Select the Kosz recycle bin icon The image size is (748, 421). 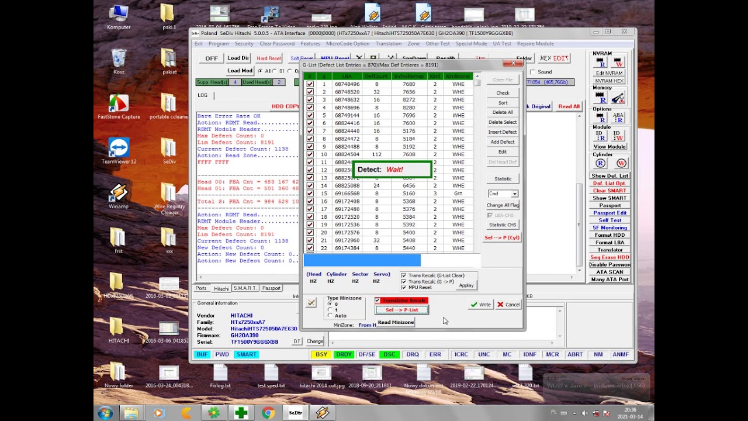[119, 62]
